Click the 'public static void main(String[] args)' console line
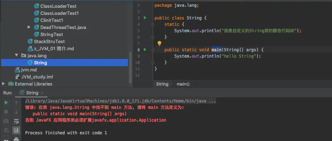Screen dimensions: 332x141 [80, 114]
